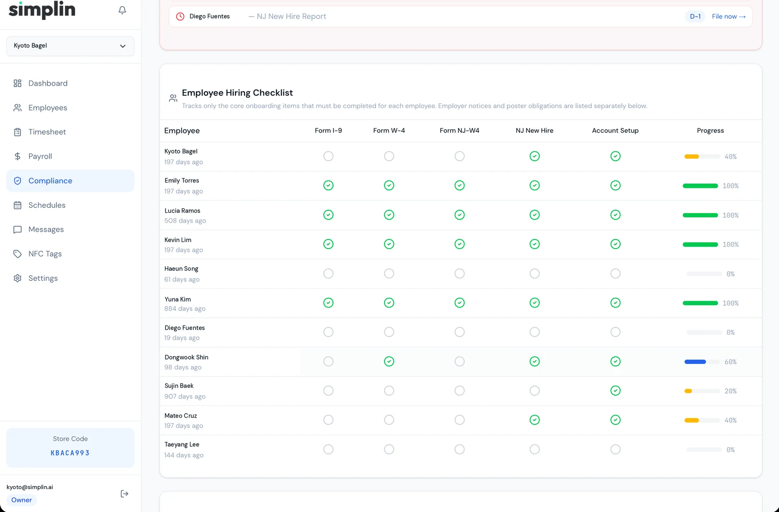The width and height of the screenshot is (779, 512).
Task: Go to Dashboard page
Action: (x=70, y=83)
